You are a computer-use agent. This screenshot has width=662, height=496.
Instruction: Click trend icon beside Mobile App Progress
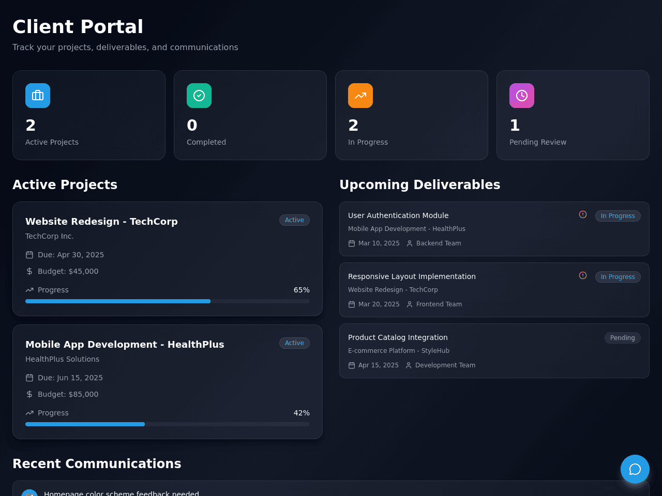(29, 413)
